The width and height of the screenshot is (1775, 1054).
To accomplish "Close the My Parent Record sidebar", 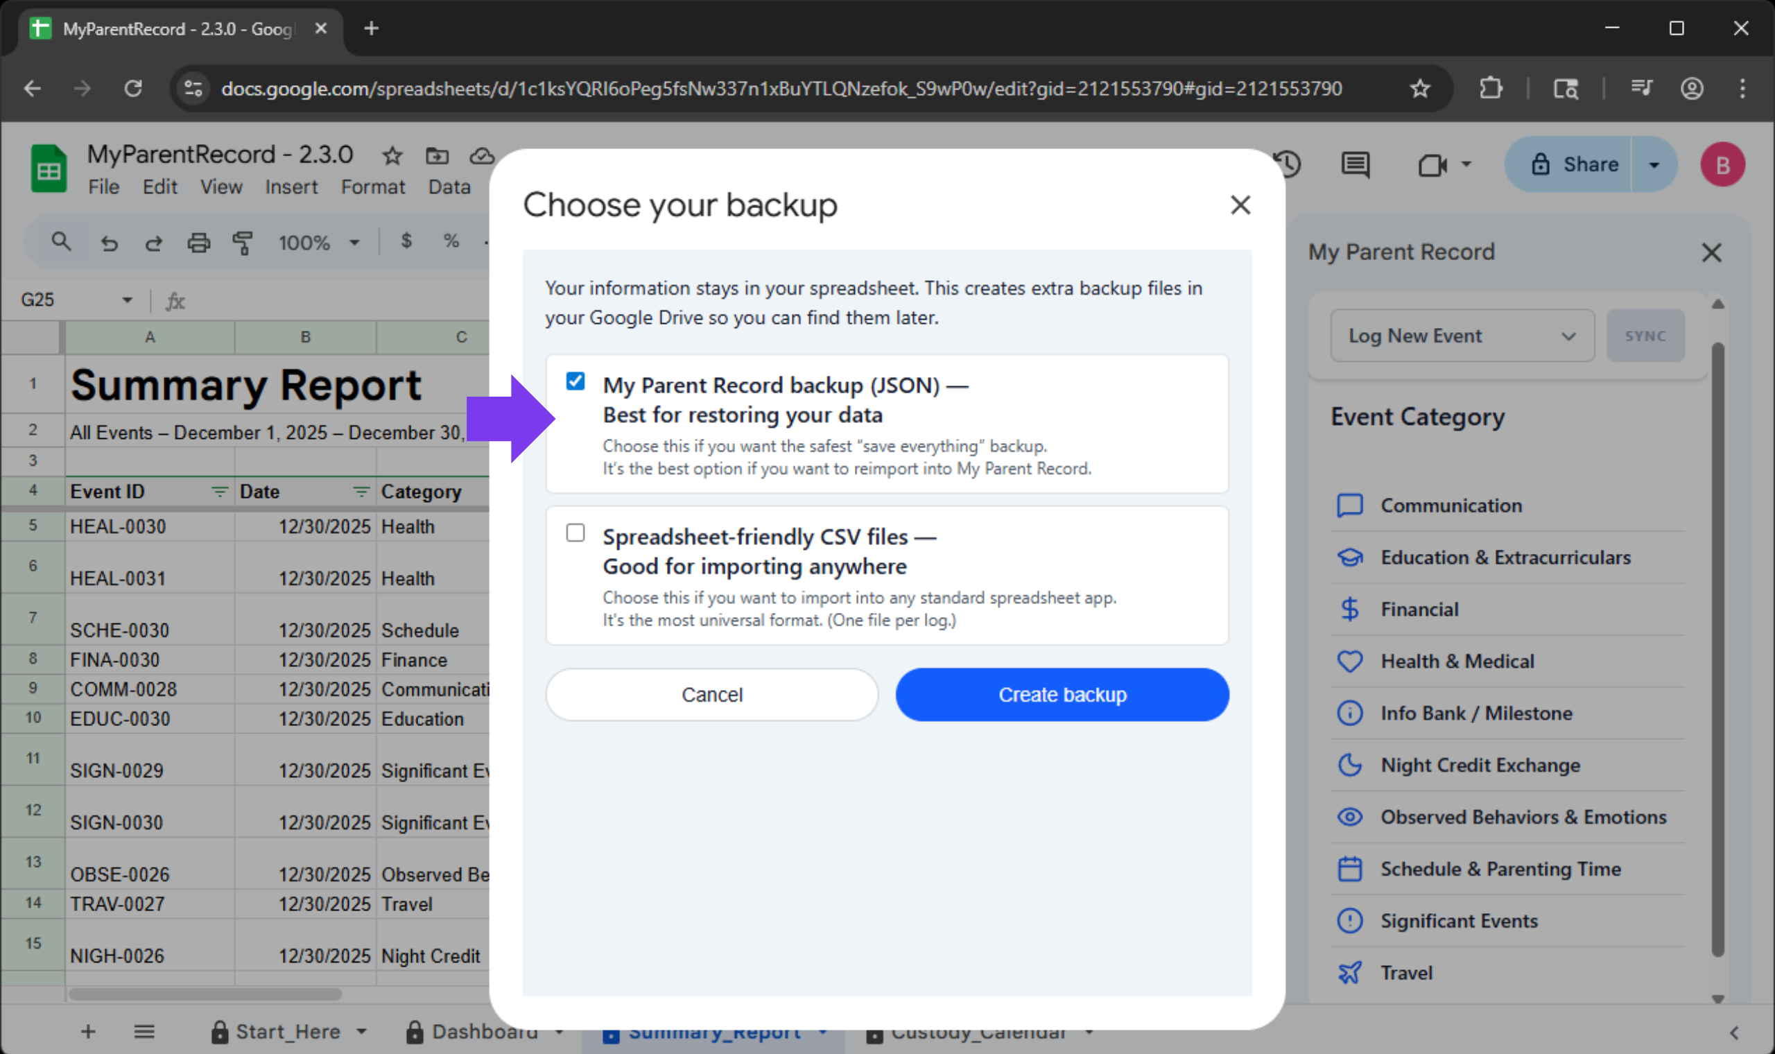I will [1711, 252].
